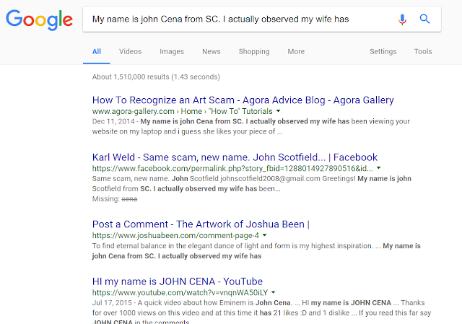Open HI my name is JOHN CENA YouTube link
The height and width of the screenshot is (324, 462).
(x=178, y=281)
